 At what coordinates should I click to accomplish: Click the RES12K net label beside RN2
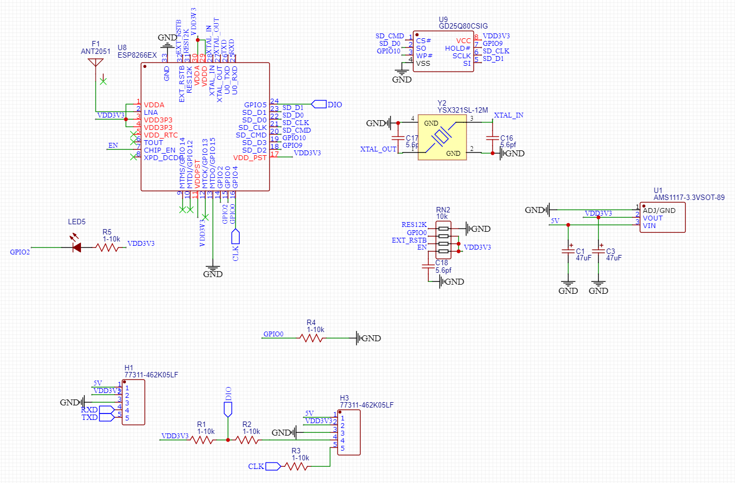coord(414,225)
